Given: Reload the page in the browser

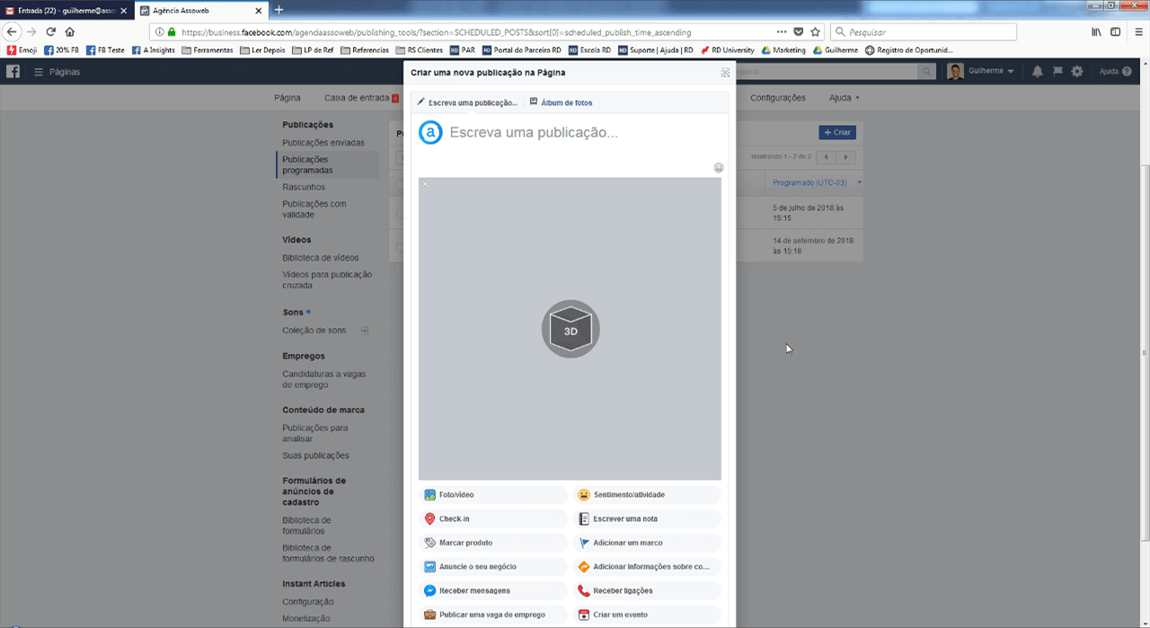Looking at the screenshot, I should [x=50, y=31].
